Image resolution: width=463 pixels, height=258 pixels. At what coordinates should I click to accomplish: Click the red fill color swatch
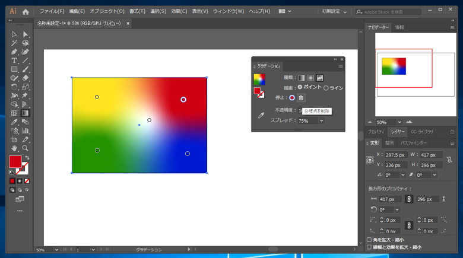(x=15, y=161)
